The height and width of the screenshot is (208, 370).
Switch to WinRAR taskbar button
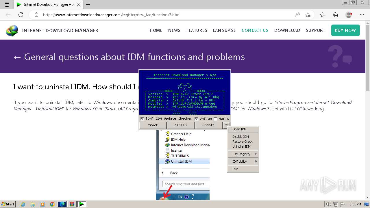click(x=72, y=204)
